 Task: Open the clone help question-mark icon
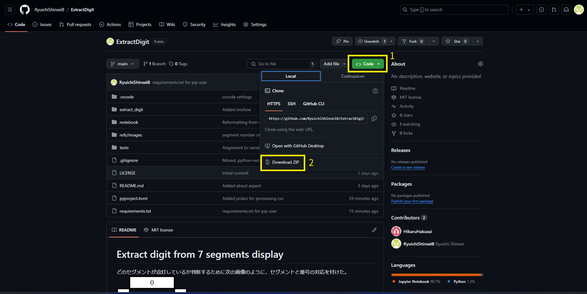click(x=375, y=91)
